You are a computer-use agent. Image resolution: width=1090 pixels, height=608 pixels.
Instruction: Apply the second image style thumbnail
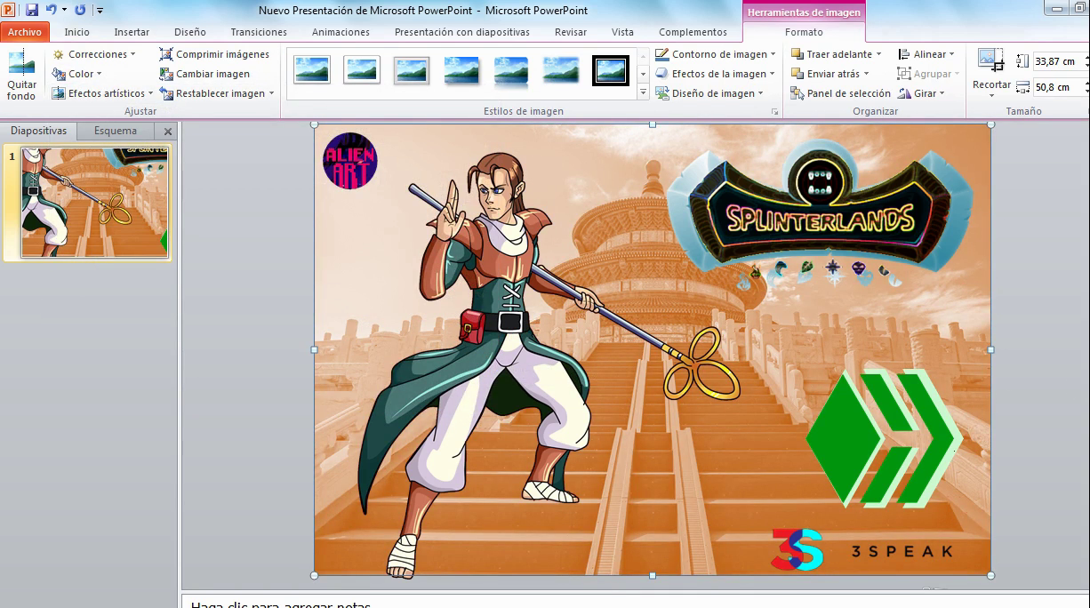[362, 69]
